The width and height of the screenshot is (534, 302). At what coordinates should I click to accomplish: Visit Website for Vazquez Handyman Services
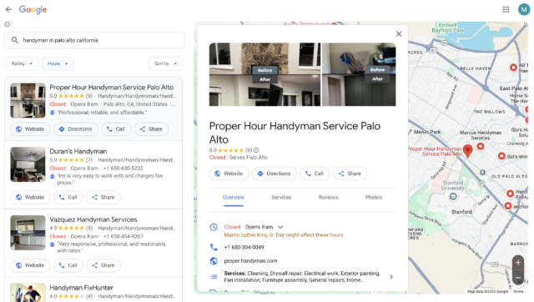click(30, 265)
